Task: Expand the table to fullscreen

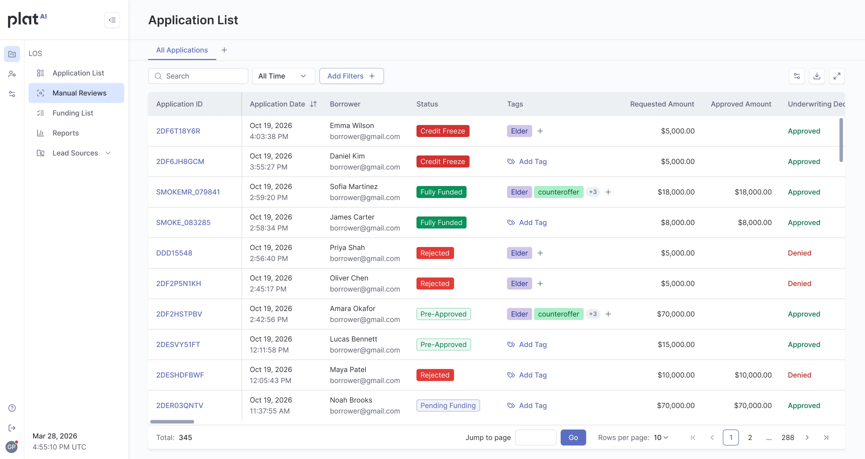Action: pos(837,76)
